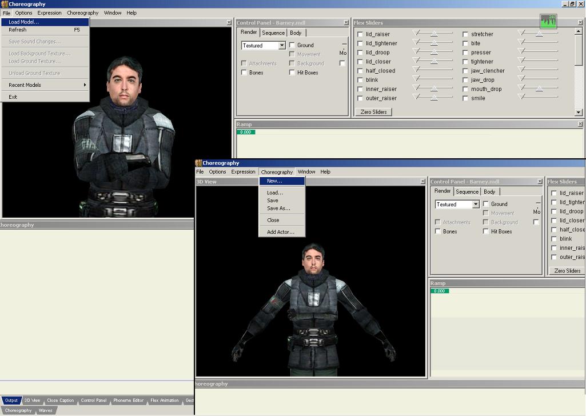Choose Load Model... from the File menu
586x416 pixels.
coord(45,22)
